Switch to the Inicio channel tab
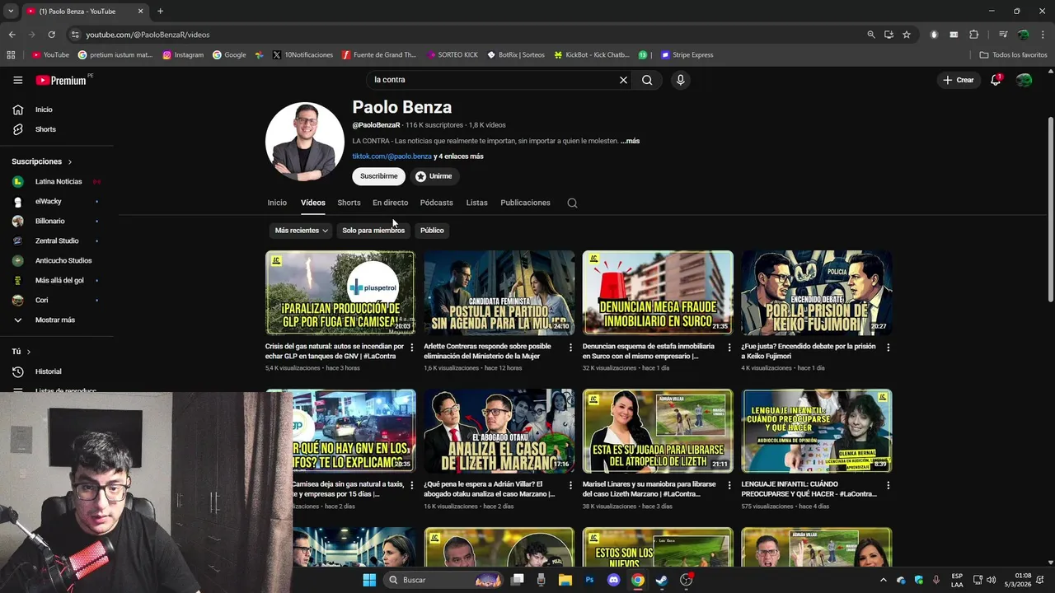This screenshot has height=593, width=1055. click(277, 203)
